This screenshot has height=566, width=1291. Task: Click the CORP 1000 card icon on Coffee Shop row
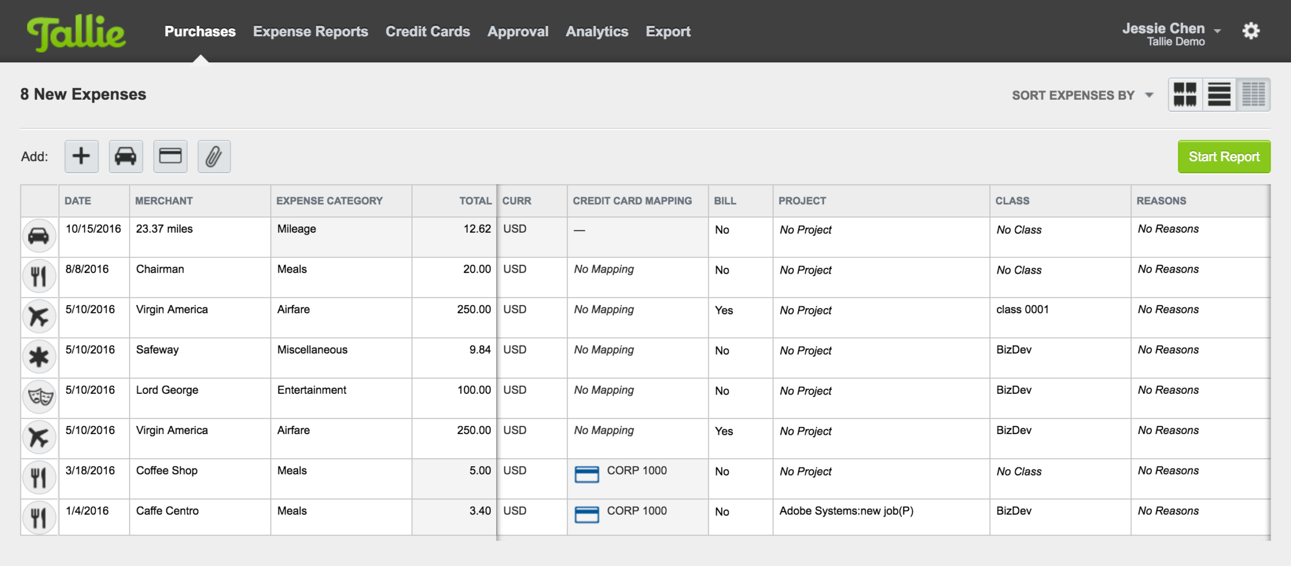point(588,474)
